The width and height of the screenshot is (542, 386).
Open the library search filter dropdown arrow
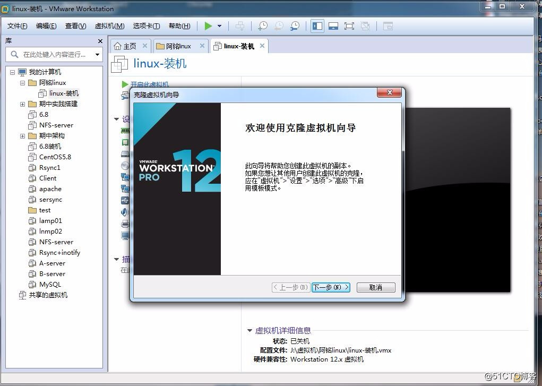point(98,55)
